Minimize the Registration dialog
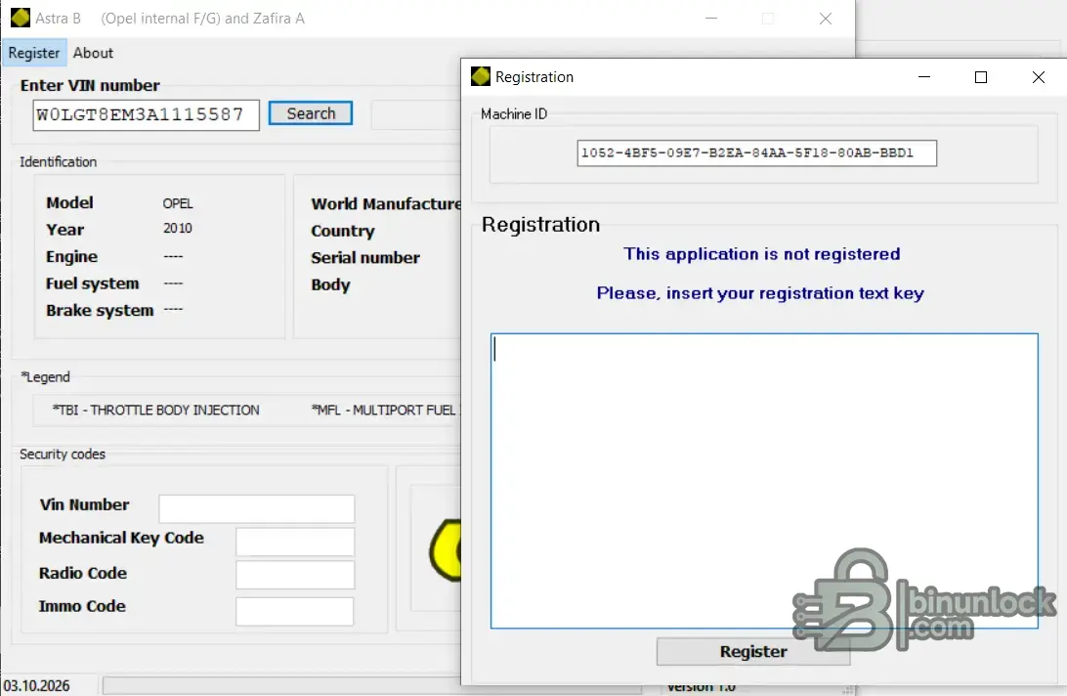The height and width of the screenshot is (696, 1067). tap(924, 77)
